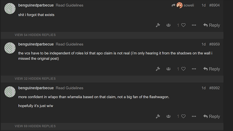Toggle the heart on post #8959
This screenshot has width=233, height=131.
(183, 69)
